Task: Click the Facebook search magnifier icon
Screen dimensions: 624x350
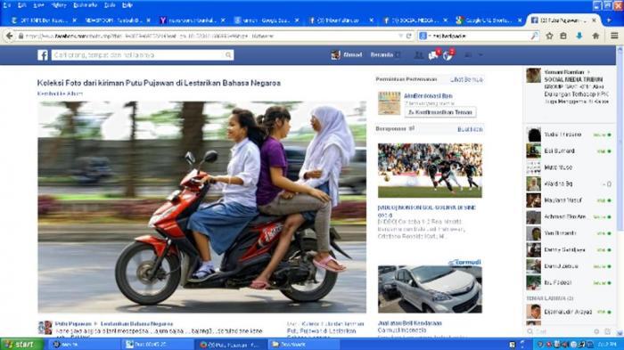Action: tap(228, 55)
